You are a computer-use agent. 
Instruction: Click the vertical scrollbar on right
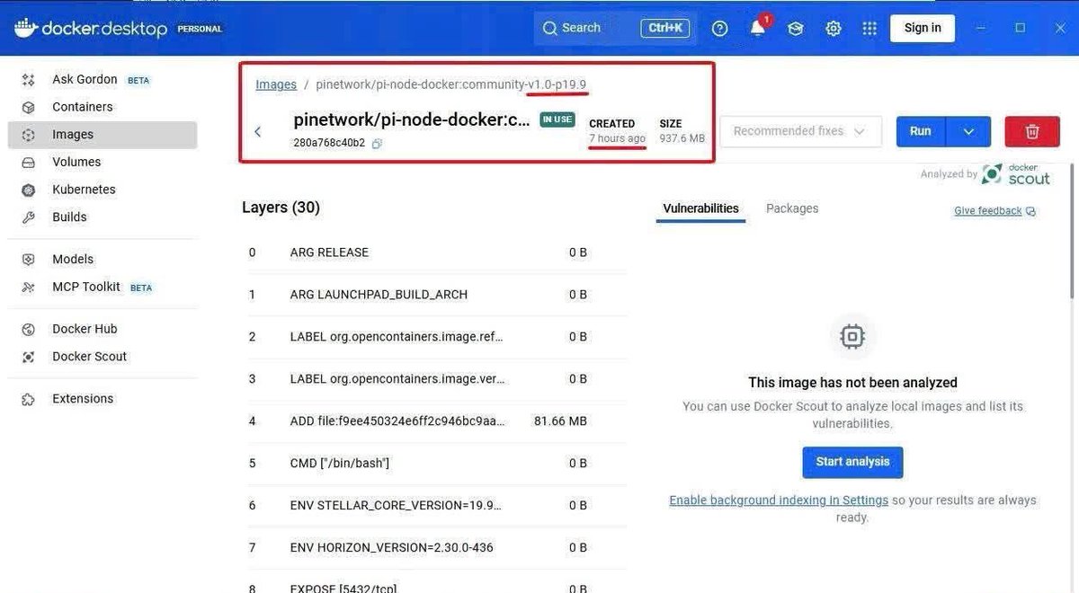click(1070, 230)
